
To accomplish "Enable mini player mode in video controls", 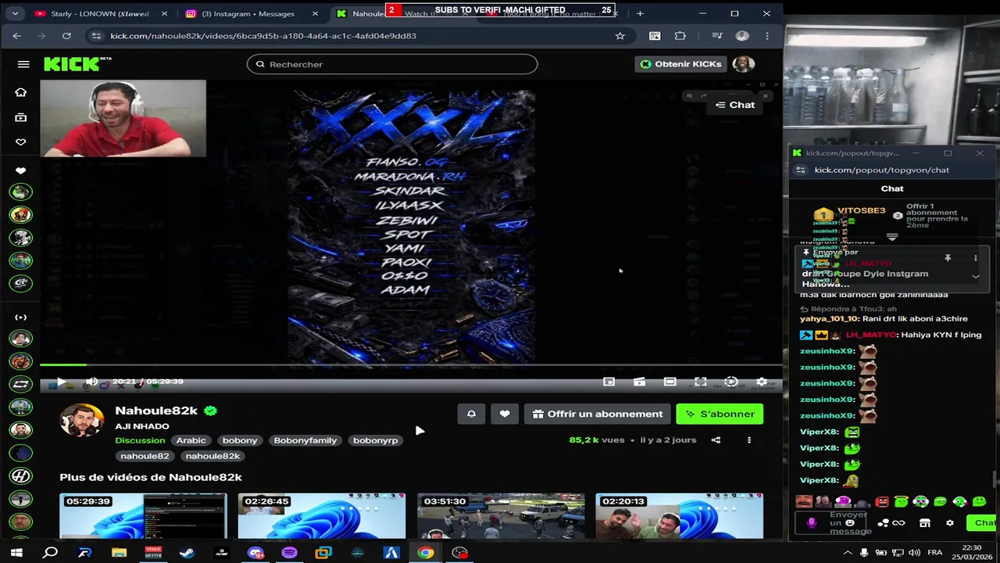I will coord(609,382).
